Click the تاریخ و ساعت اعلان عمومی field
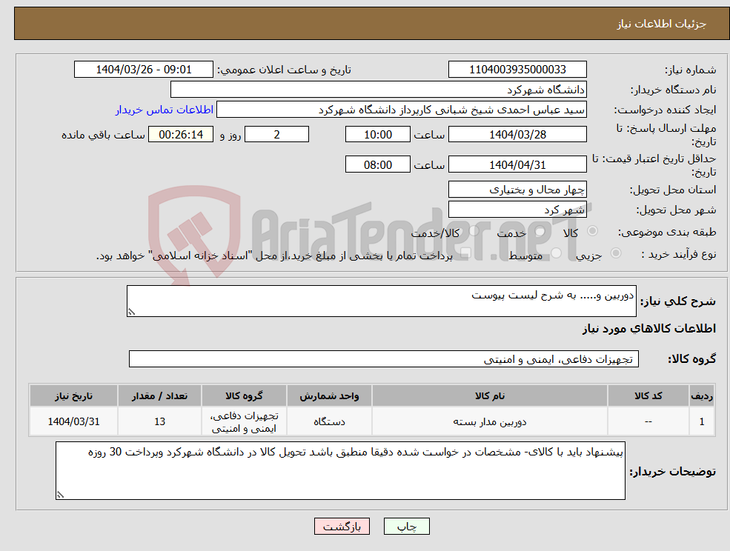Screen dimensions: 730x551 pyautogui.click(x=144, y=69)
